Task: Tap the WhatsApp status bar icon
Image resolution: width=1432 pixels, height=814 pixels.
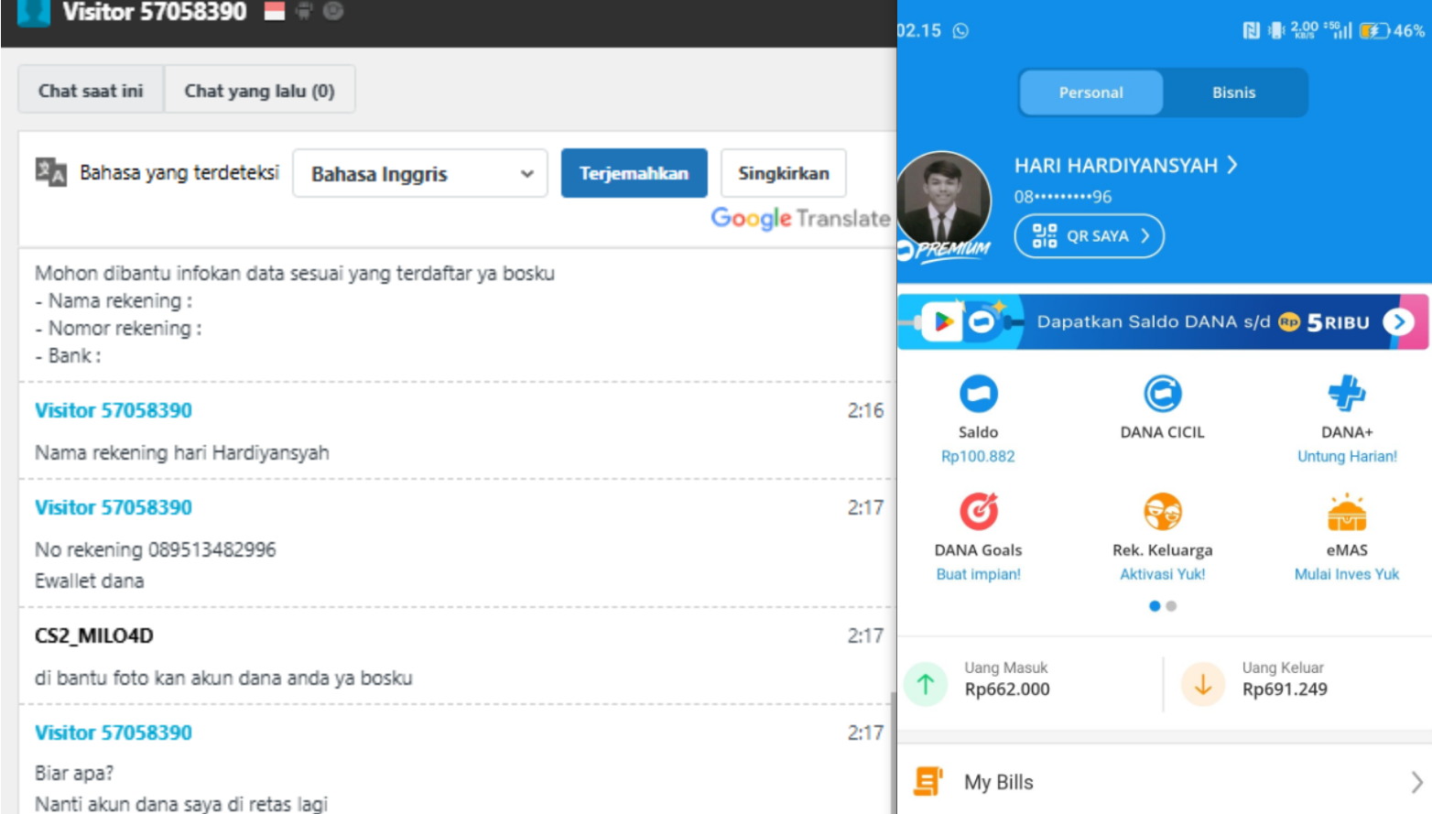Action: click(960, 31)
